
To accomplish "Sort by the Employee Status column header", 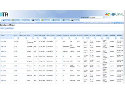I will click(50, 36).
